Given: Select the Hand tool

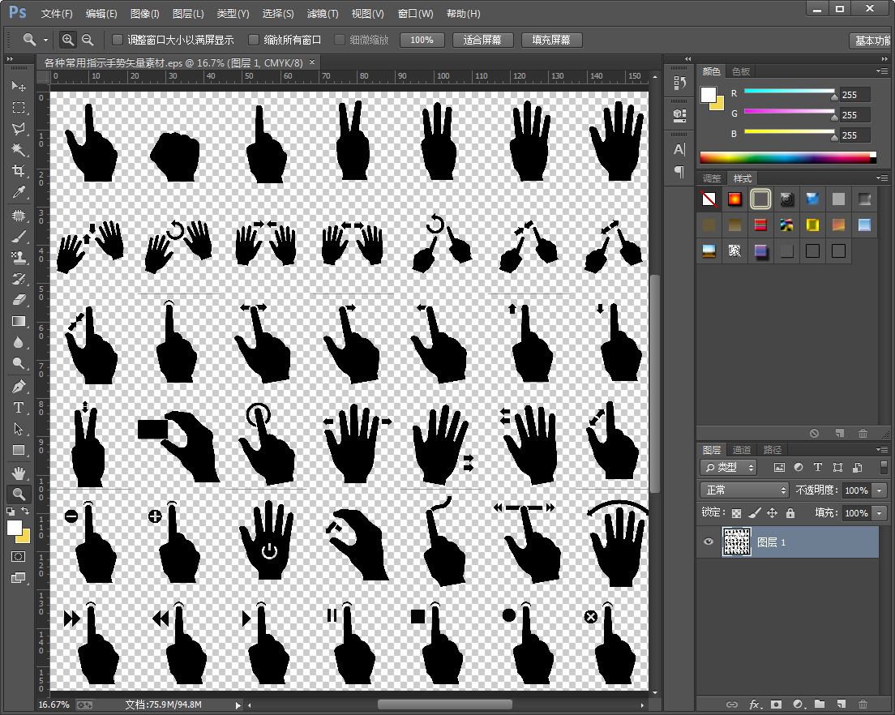Looking at the screenshot, I should (18, 473).
